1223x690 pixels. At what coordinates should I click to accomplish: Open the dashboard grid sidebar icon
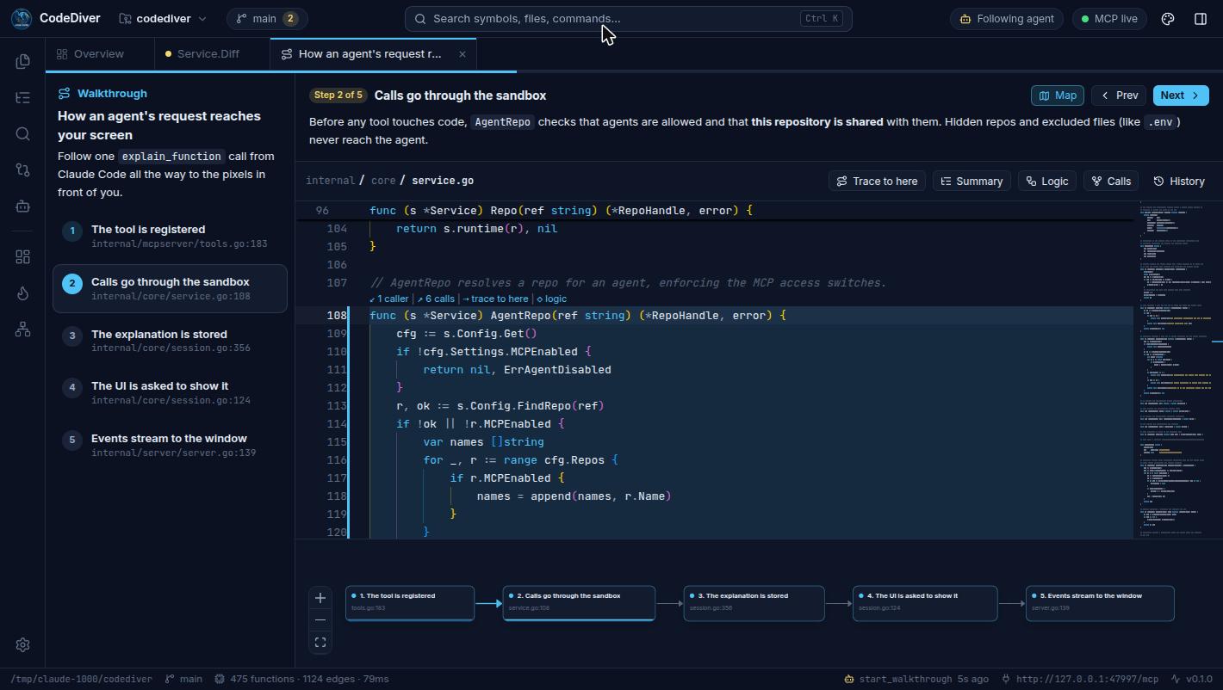click(x=22, y=257)
